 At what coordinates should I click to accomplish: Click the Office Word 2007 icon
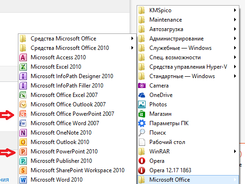click(23, 123)
